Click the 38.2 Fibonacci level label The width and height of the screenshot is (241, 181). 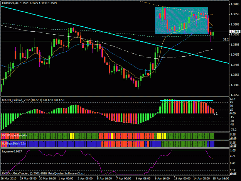click(226, 39)
